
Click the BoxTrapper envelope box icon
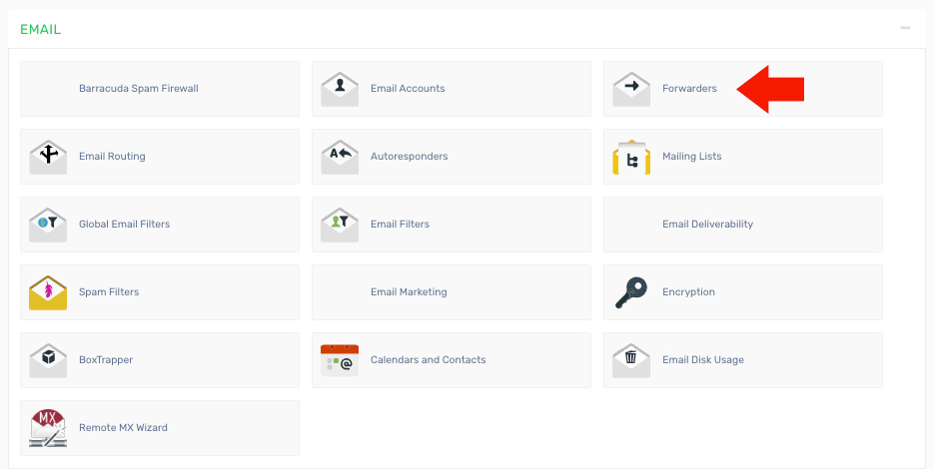(48, 360)
